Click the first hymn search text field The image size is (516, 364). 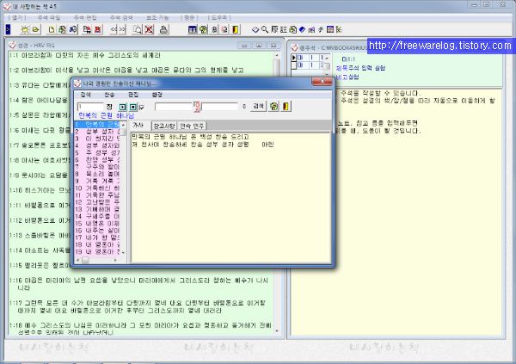tap(174, 107)
